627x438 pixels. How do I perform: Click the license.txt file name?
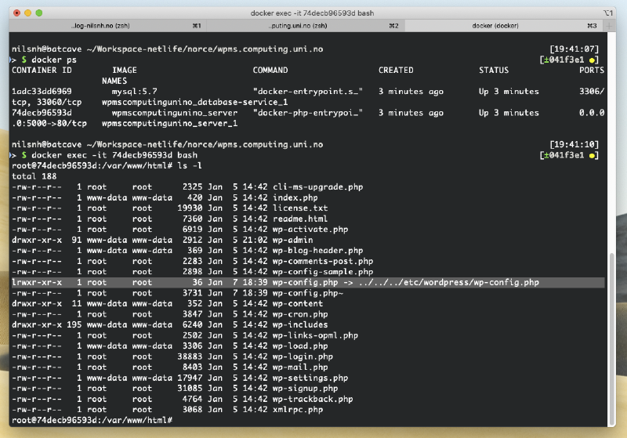pyautogui.click(x=300, y=208)
